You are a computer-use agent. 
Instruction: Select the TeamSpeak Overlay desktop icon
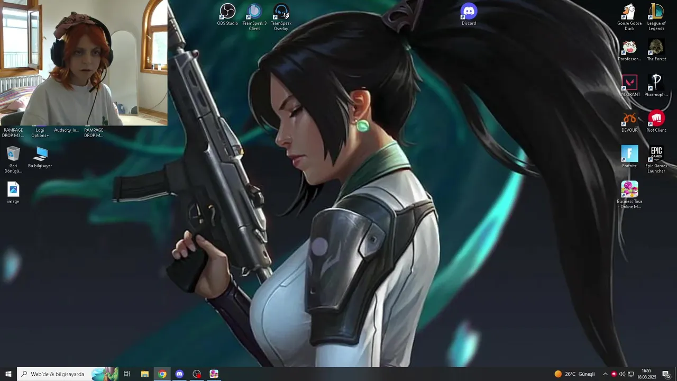click(281, 16)
